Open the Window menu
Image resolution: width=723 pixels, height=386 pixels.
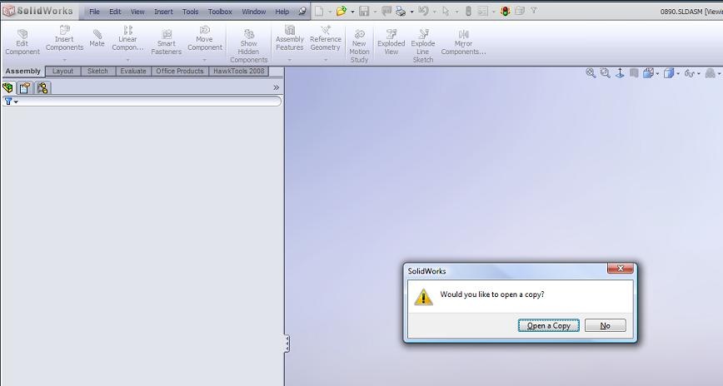(253, 12)
